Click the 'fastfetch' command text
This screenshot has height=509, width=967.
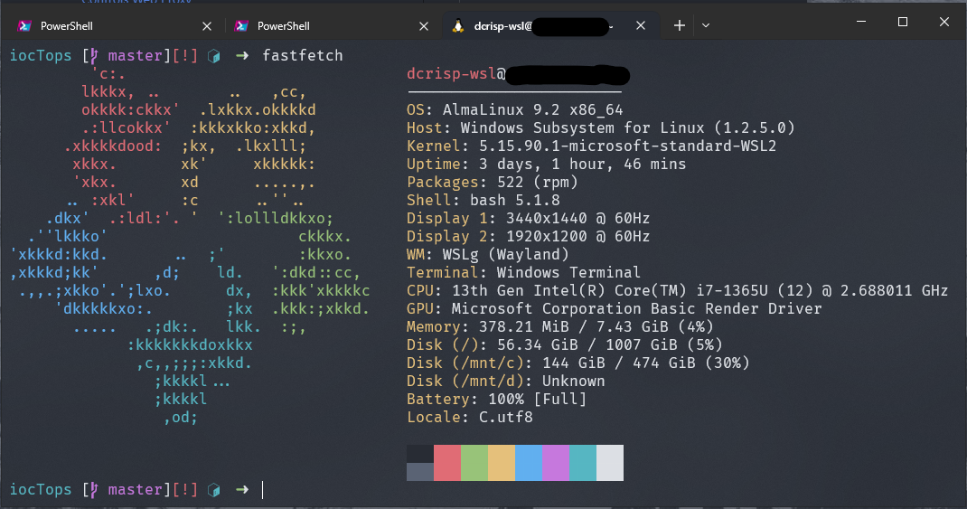pyautogui.click(x=302, y=55)
